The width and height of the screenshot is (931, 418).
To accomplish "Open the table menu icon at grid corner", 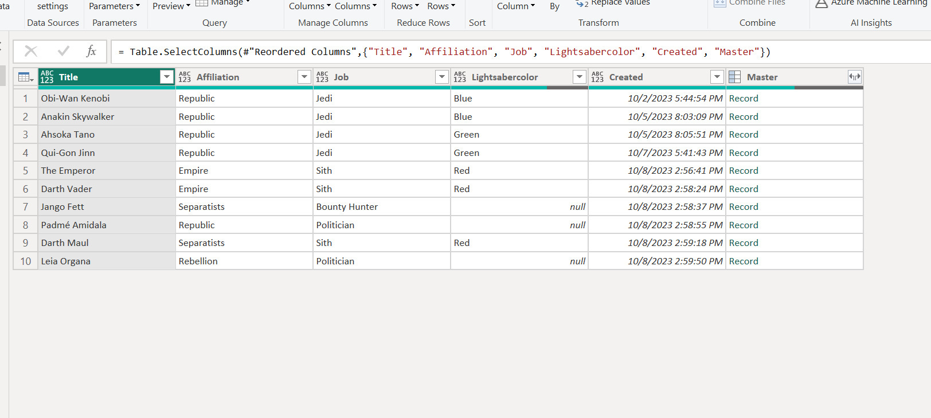I will tap(26, 77).
